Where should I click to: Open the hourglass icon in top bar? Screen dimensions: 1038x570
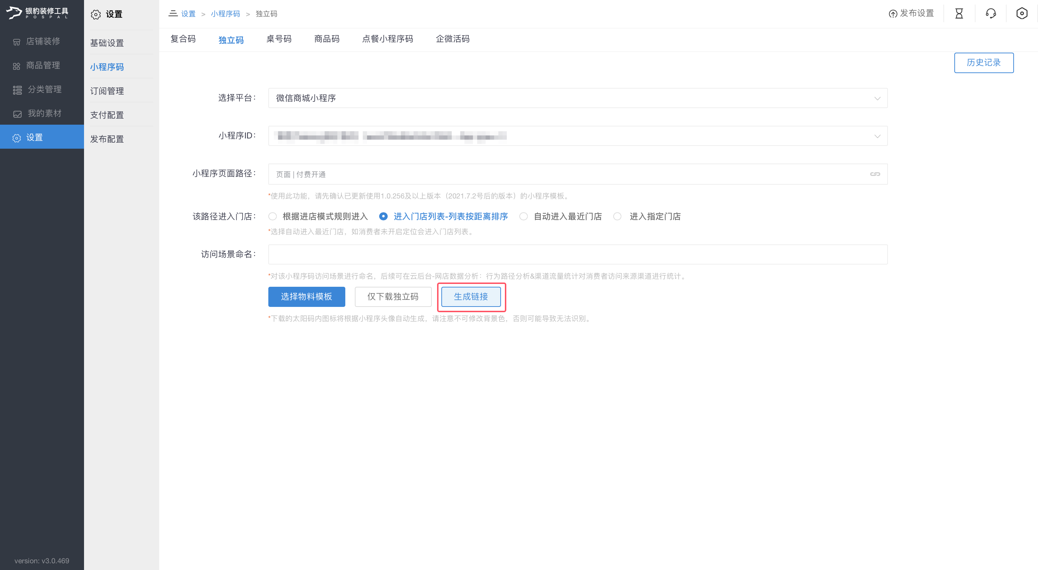959,14
